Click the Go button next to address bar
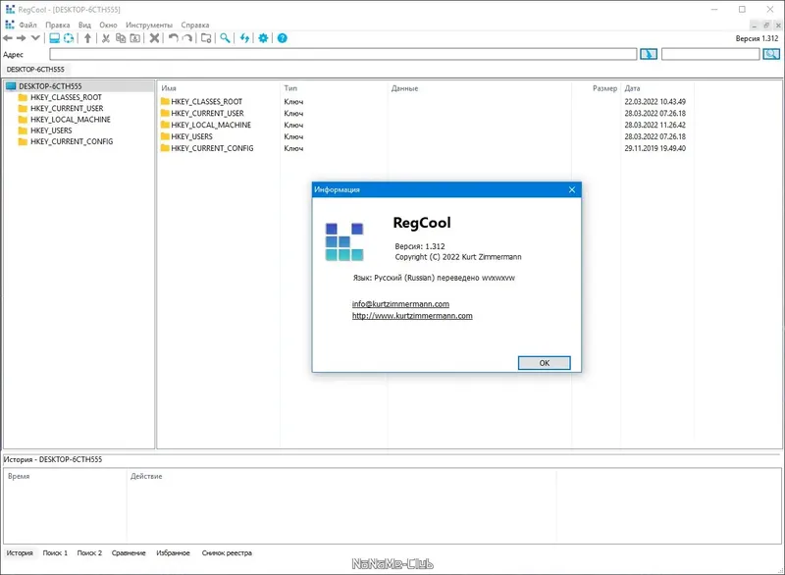 [649, 54]
